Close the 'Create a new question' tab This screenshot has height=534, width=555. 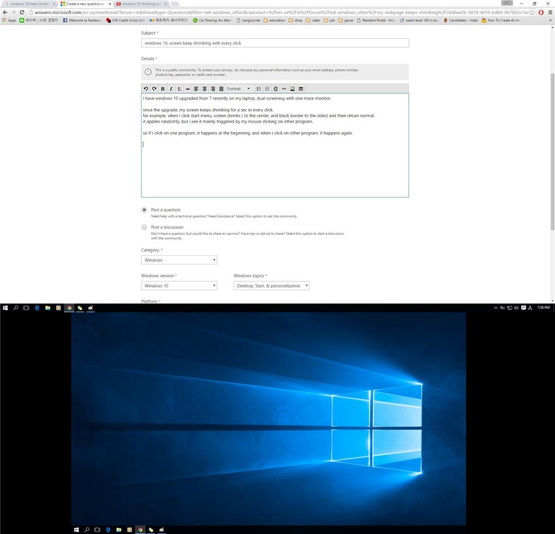tap(109, 4)
